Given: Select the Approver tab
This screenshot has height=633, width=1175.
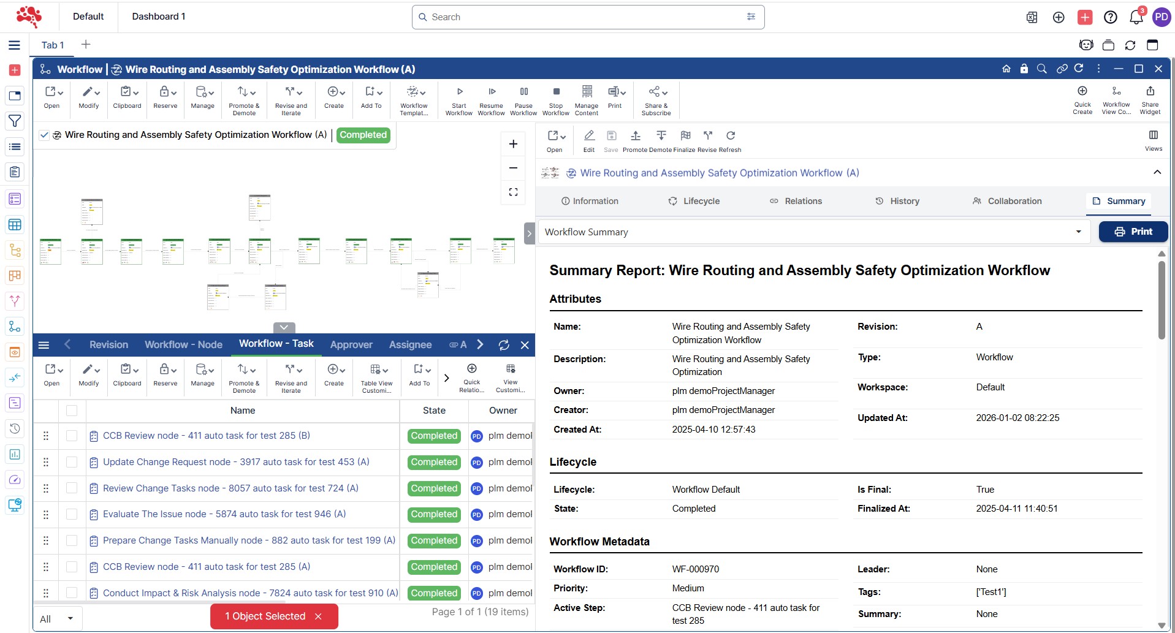Looking at the screenshot, I should [x=351, y=345].
